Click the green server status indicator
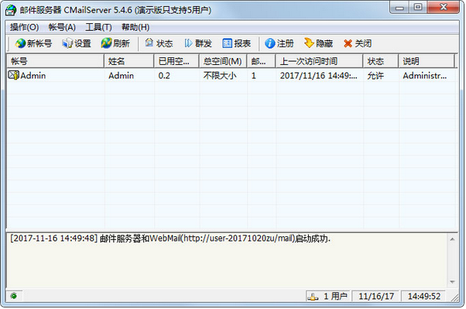The height and width of the screenshot is (309, 466). pyautogui.click(x=13, y=296)
